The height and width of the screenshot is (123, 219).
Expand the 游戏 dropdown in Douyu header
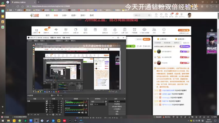coord(83,15)
